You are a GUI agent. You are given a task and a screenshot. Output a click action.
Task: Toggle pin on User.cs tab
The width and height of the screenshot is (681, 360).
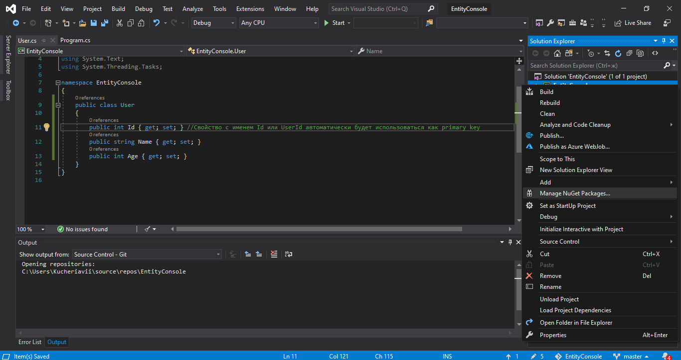pyautogui.click(x=44, y=40)
